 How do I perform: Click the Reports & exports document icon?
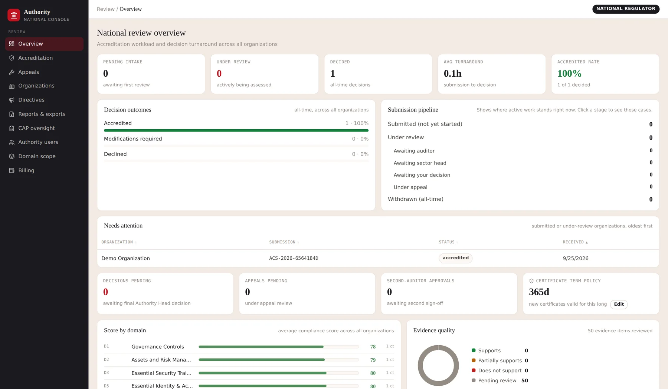pyautogui.click(x=12, y=114)
